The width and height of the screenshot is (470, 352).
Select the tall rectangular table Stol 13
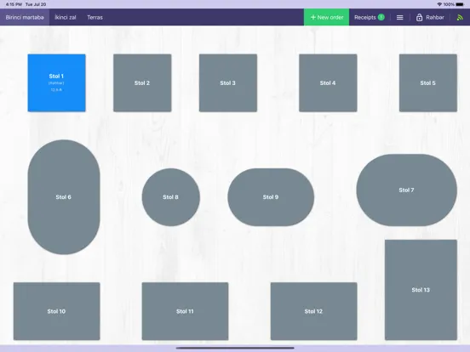pos(421,290)
